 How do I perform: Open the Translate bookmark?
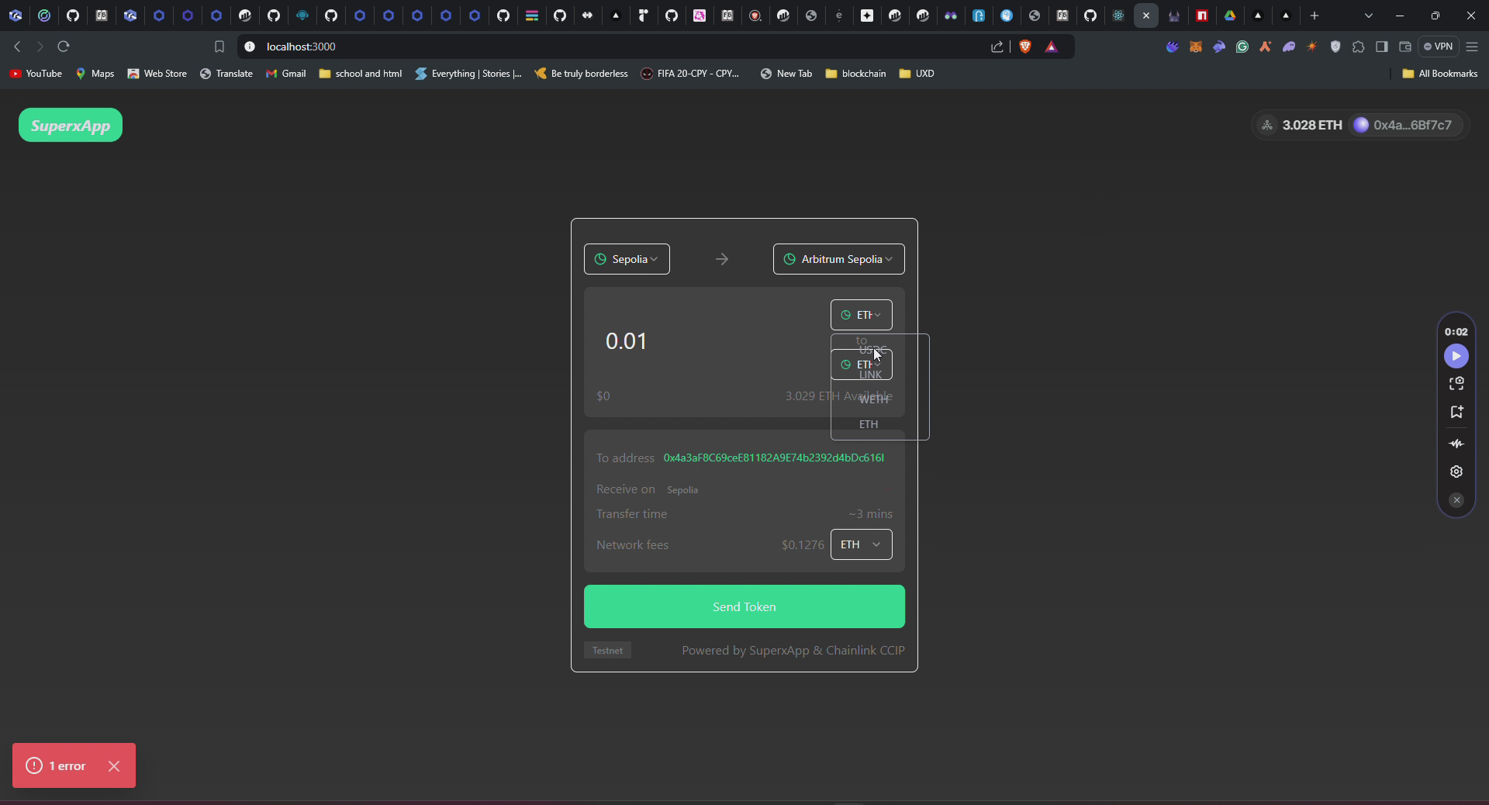226,74
